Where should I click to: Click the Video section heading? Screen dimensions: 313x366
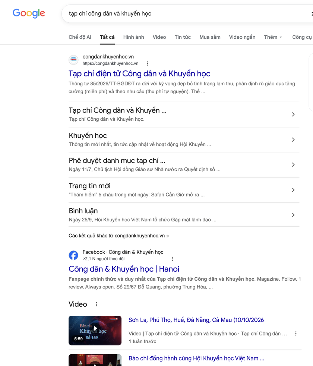(x=78, y=304)
